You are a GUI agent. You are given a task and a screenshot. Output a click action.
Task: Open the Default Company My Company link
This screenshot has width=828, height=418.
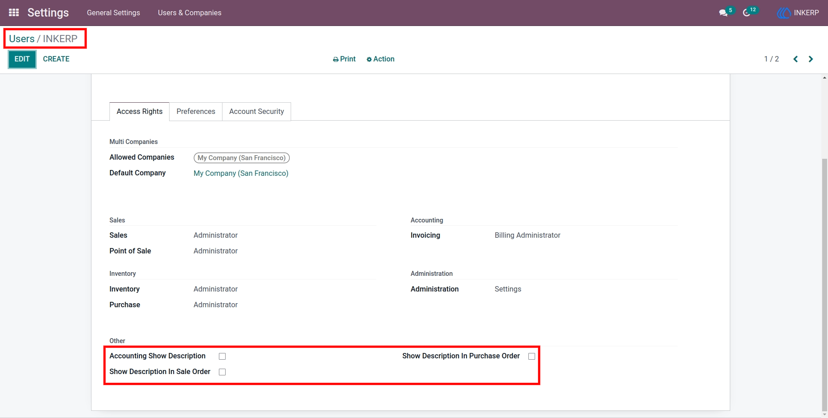point(241,174)
